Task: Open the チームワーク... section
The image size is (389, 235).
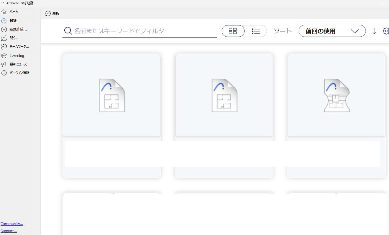Action: (19, 46)
